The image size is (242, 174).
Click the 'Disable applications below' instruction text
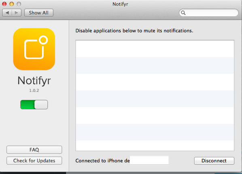click(134, 31)
